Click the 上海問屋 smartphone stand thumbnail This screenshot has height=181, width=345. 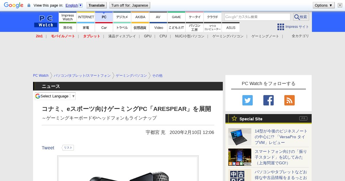point(240,157)
